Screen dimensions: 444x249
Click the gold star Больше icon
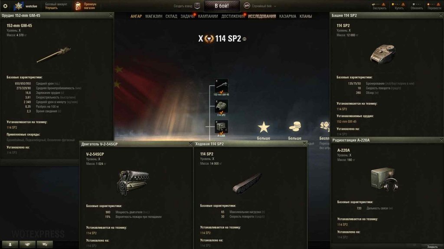pos(264,128)
